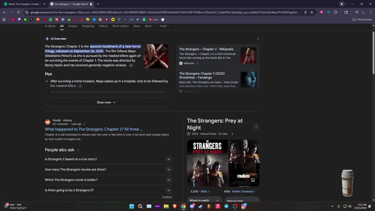
Task: Open Chrome's three-dot menu
Action: [371, 12]
